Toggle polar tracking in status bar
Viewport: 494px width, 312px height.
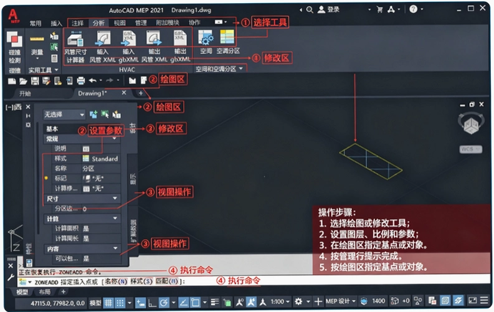coord(164,303)
